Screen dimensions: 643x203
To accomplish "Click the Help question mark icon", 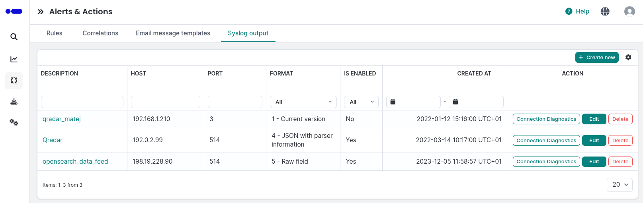I will (x=569, y=12).
